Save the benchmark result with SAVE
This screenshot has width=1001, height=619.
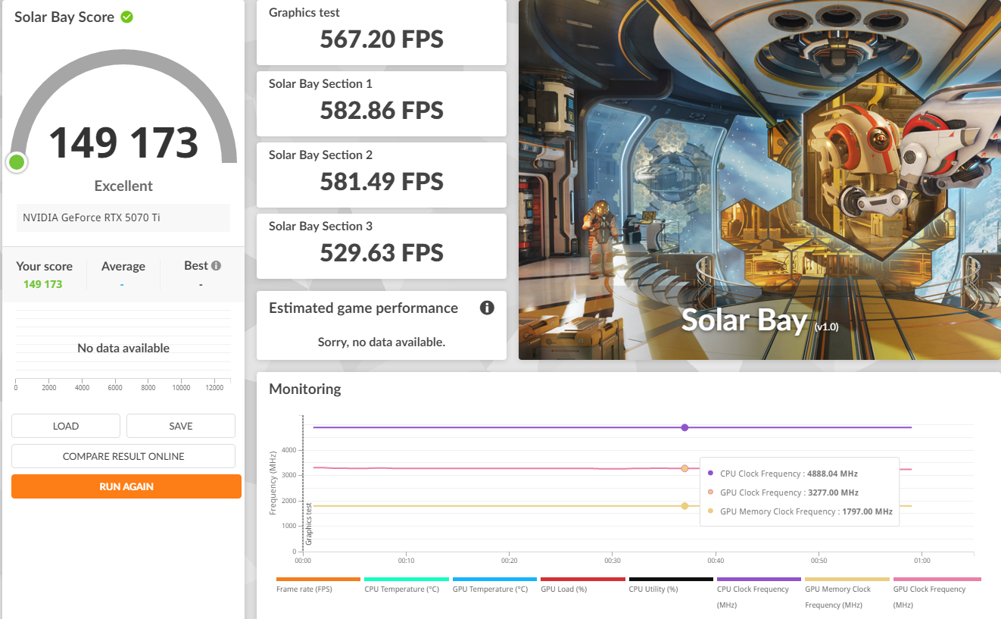[x=181, y=426]
